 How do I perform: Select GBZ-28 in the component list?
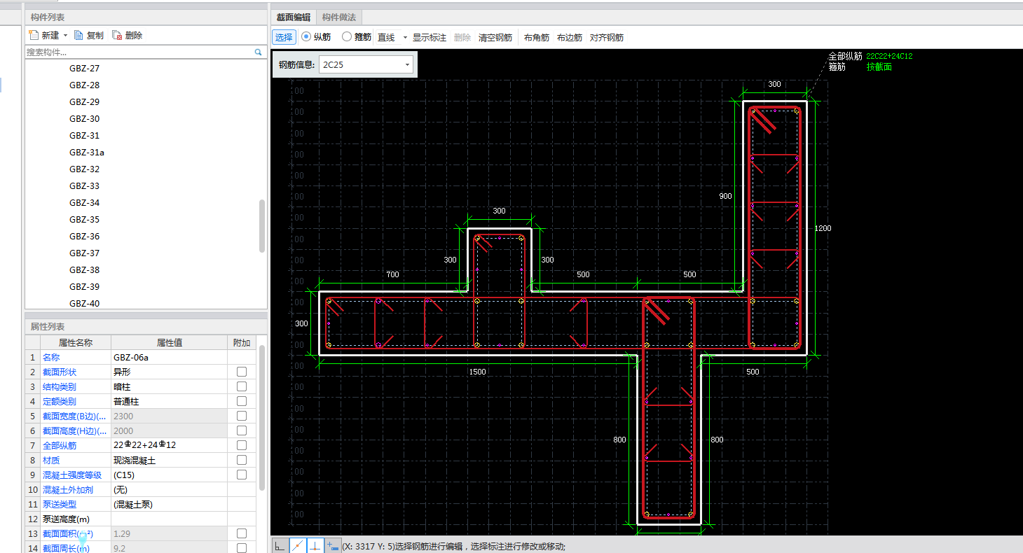click(85, 85)
